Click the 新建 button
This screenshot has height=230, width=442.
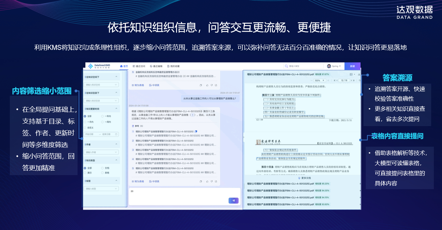(x=352, y=66)
